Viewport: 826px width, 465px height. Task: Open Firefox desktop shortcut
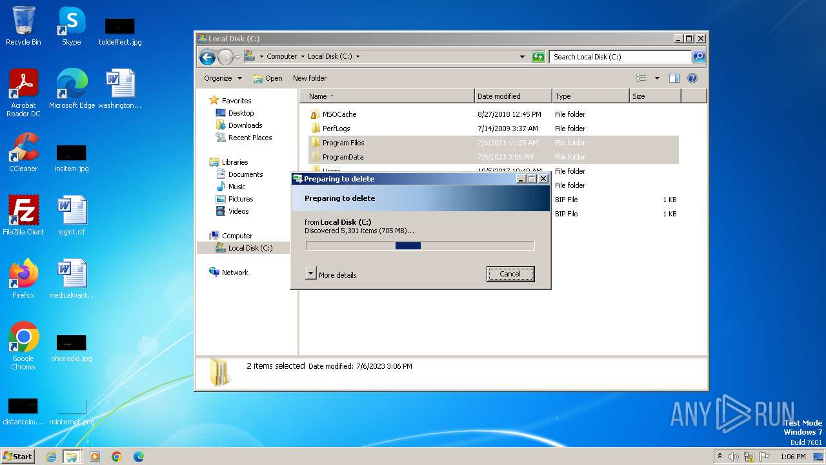pos(23,278)
